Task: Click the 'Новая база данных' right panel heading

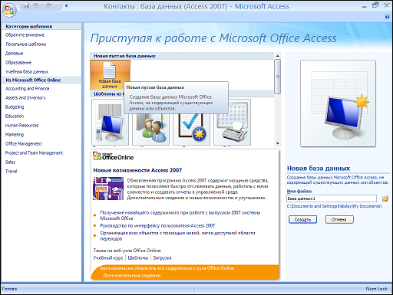Action: [x=319, y=169]
